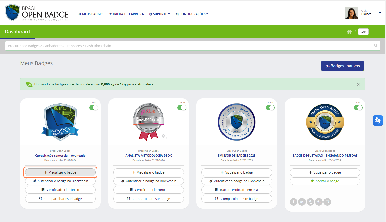Viewport: 386px width, 222px height.
Task: Click the Analista 9Box badge image
Action: click(x=149, y=122)
